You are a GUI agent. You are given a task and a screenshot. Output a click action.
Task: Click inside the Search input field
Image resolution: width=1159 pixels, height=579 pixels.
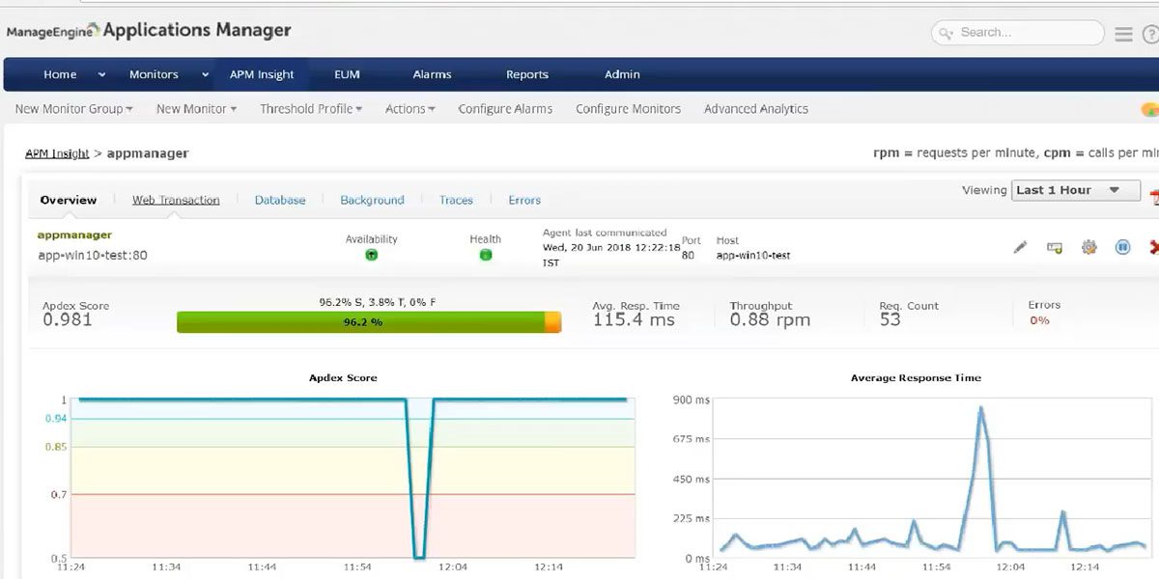[1019, 32]
